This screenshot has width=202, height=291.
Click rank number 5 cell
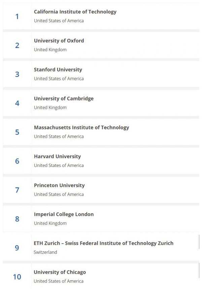(17, 132)
